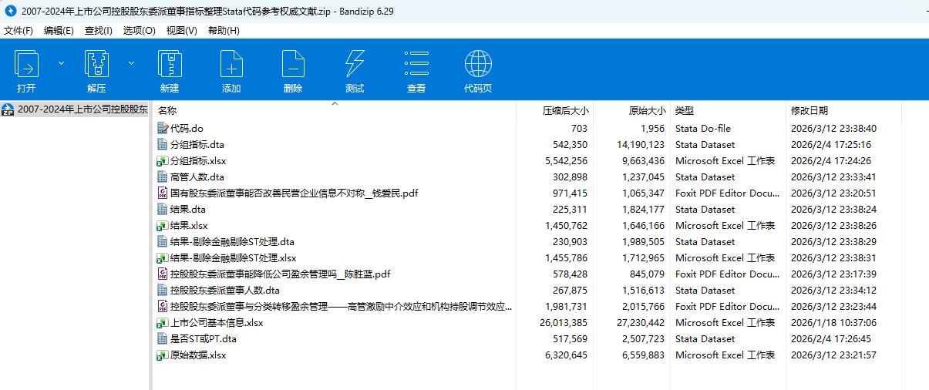Click the PDF icon of 控股股东委派董事与分类转移盈余管理 file
The height and width of the screenshot is (390, 929).
[162, 307]
